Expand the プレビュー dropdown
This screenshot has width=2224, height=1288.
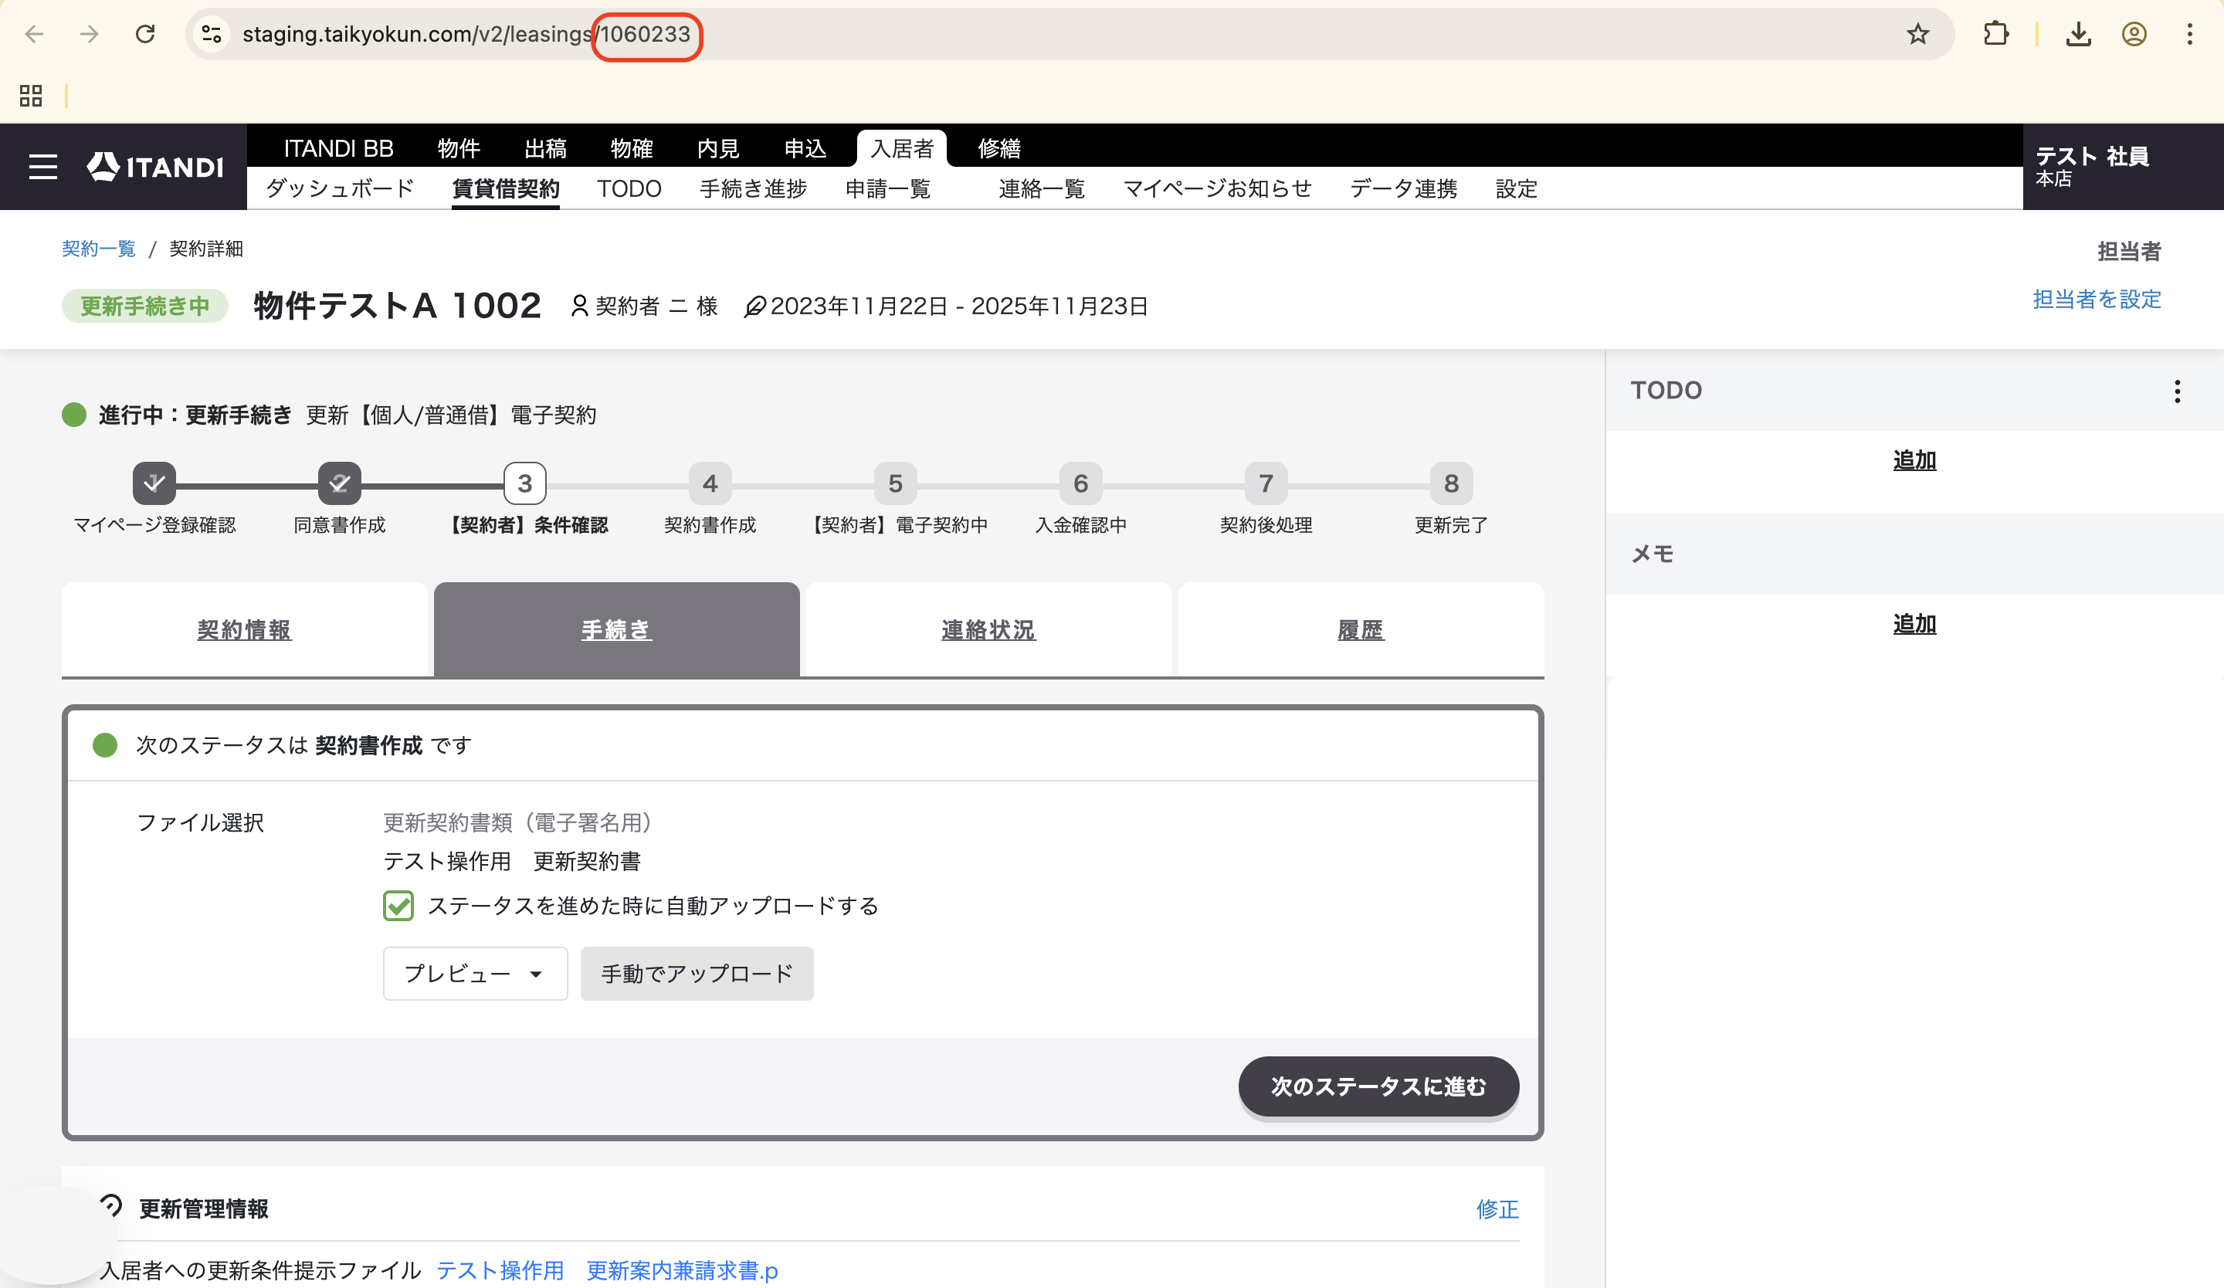point(475,974)
